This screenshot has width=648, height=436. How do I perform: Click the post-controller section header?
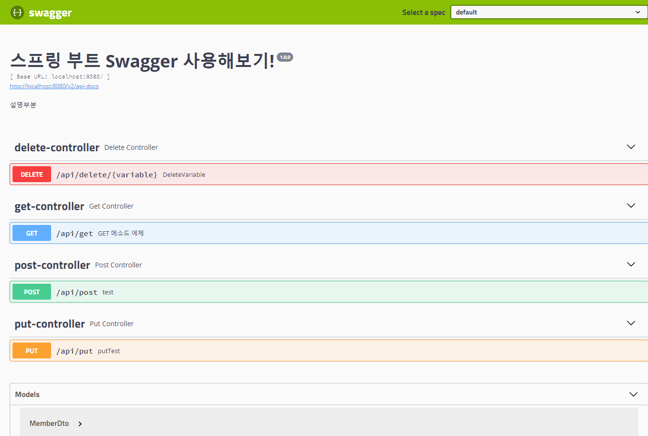click(x=52, y=264)
